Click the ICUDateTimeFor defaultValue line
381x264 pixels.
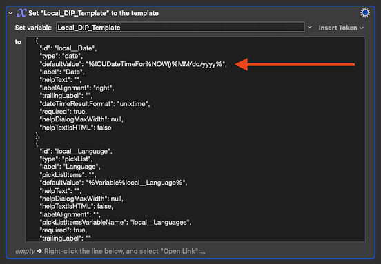pos(133,64)
